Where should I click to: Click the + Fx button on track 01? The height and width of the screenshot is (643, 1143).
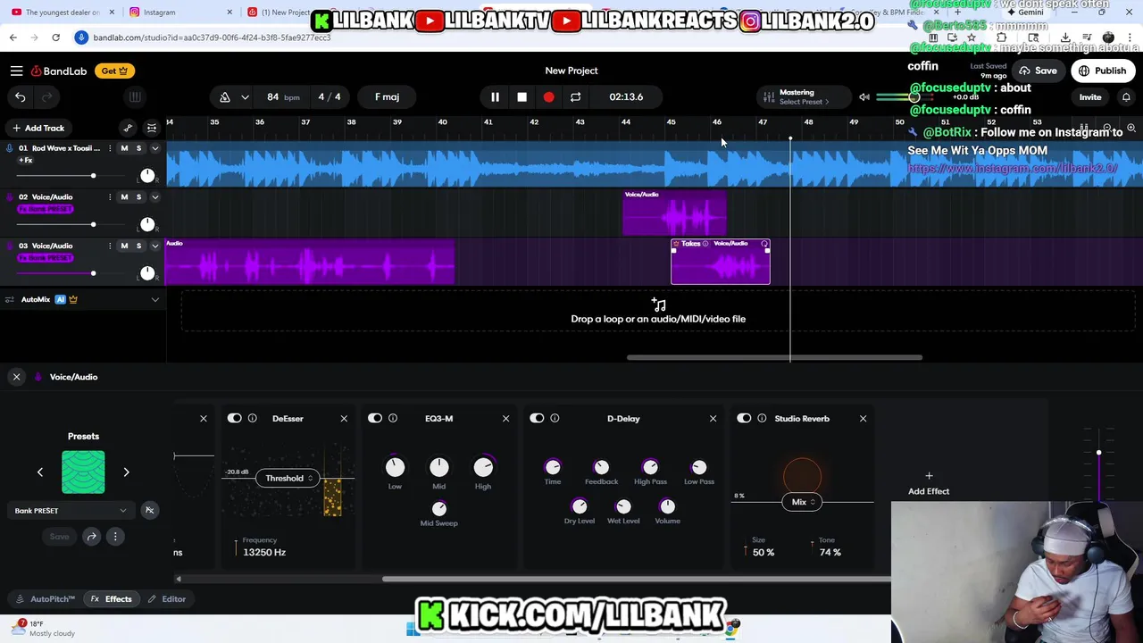pyautogui.click(x=25, y=161)
